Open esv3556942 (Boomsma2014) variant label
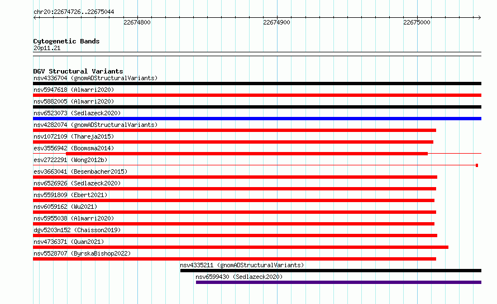 pos(74,148)
